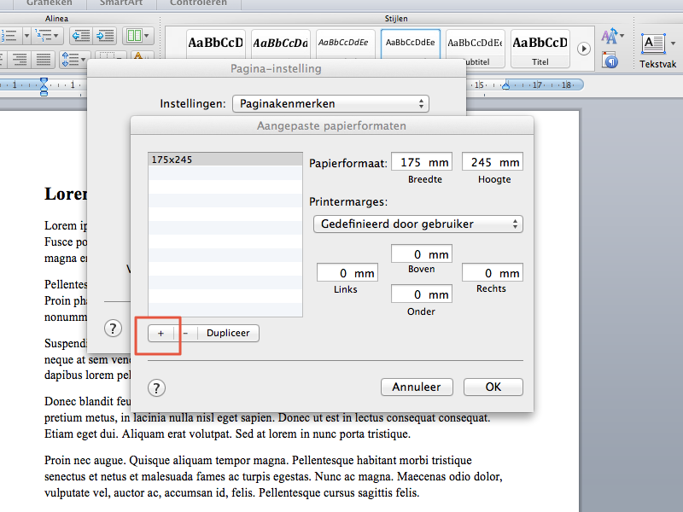Open help in Pagina-instelling dialog
The height and width of the screenshot is (512, 683).
coord(113,328)
